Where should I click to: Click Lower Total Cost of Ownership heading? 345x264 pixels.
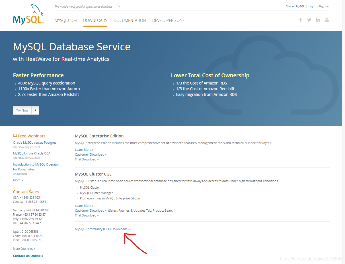point(210,75)
